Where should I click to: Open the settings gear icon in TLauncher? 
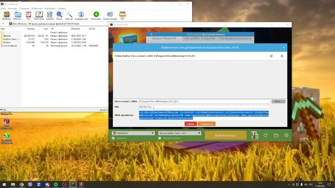286,135
